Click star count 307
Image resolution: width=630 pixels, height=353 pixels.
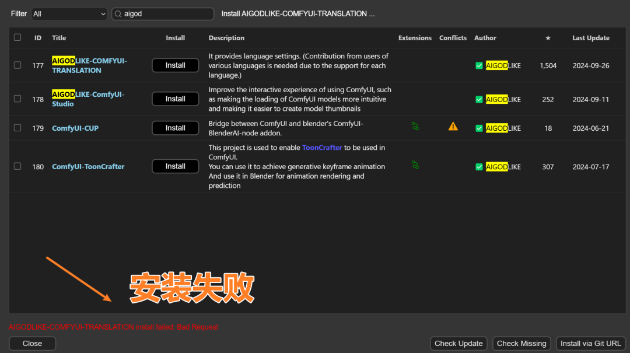pyautogui.click(x=548, y=167)
